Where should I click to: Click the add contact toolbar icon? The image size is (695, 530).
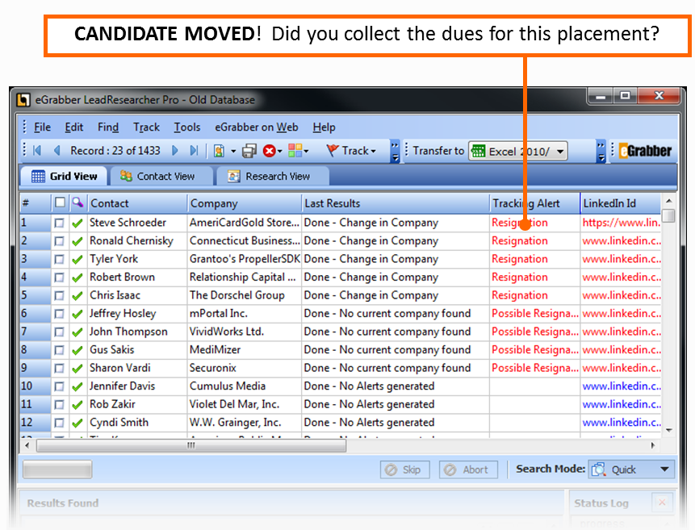[219, 151]
